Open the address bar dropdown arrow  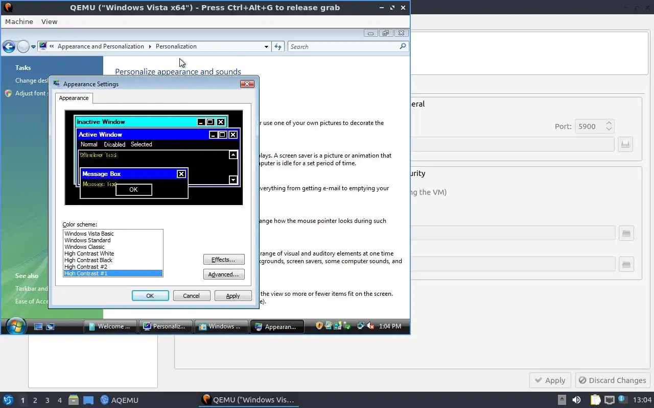(x=266, y=46)
